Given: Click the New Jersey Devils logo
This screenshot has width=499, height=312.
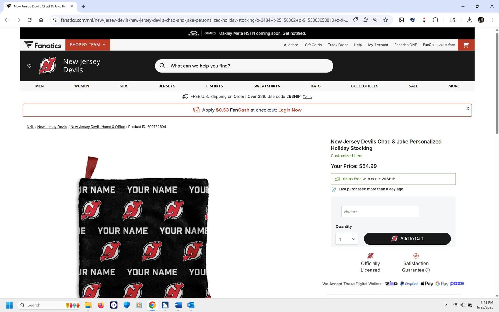Looking at the screenshot, I should [x=48, y=66].
